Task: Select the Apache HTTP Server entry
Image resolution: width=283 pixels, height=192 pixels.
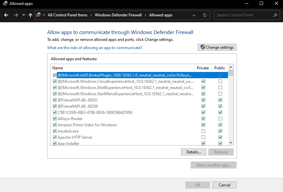Action: point(75,137)
